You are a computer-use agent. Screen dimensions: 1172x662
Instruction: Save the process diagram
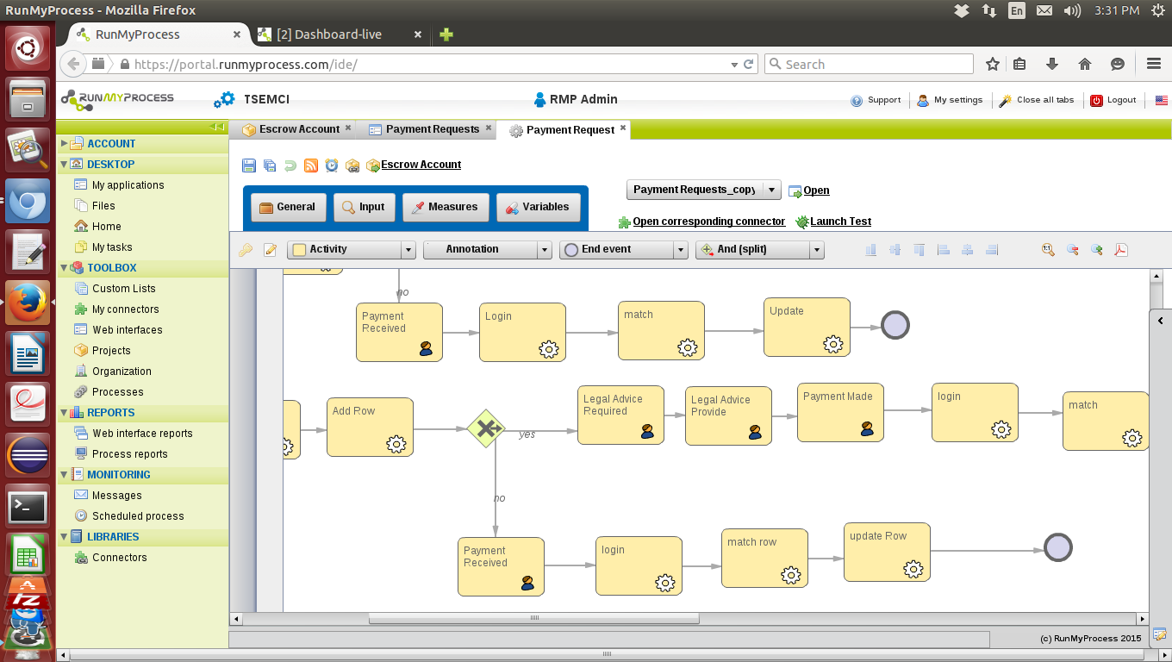(x=249, y=165)
